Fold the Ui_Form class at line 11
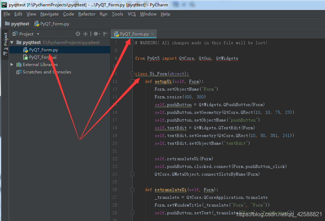The width and height of the screenshot is (325, 221). point(132,74)
